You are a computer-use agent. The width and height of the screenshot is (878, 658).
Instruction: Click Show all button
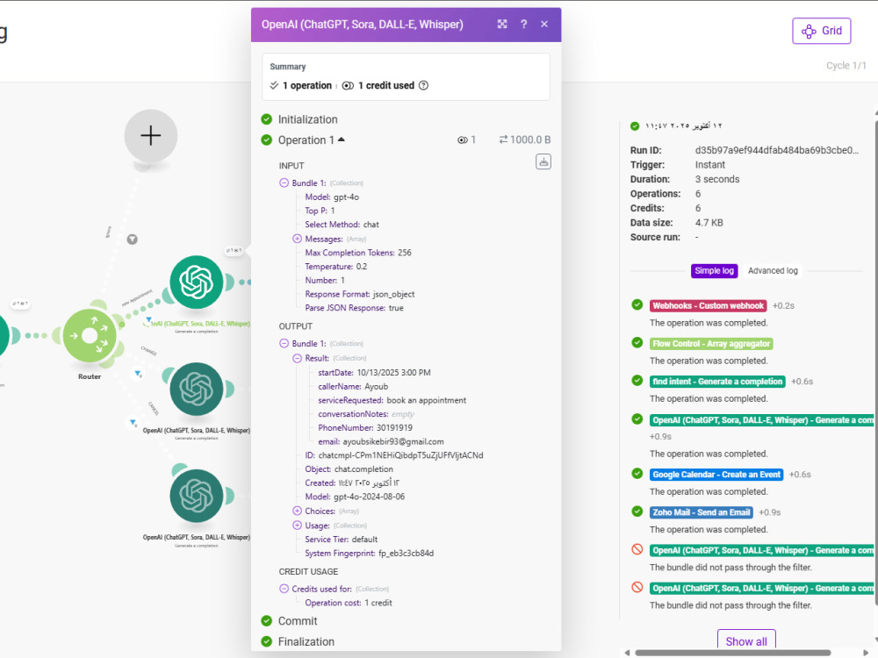pos(746,642)
